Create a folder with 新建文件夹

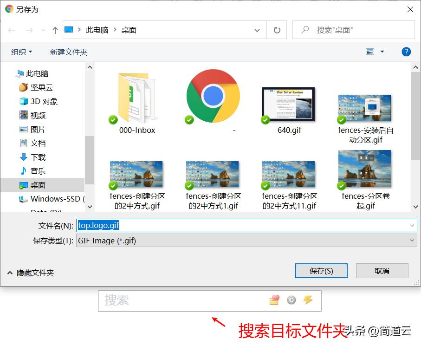68,52
